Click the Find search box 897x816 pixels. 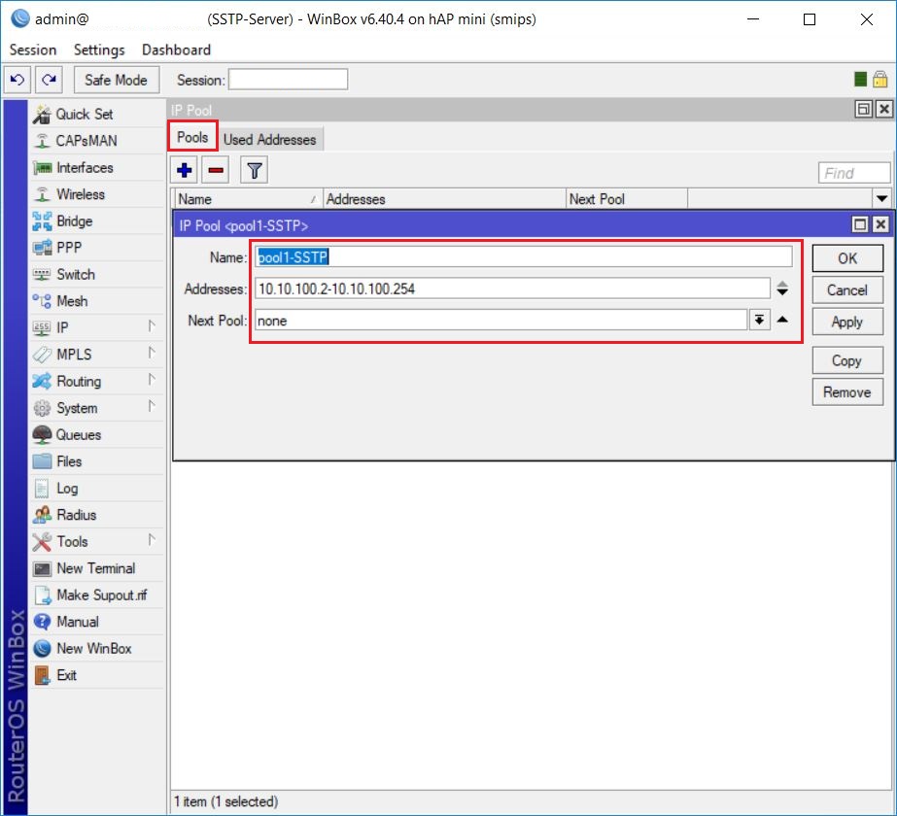(x=854, y=173)
